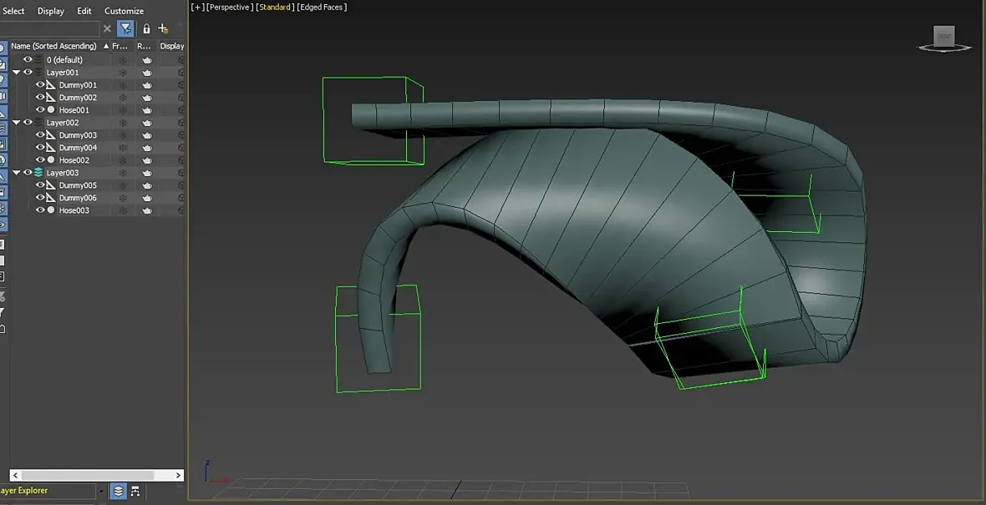Viewport: 986px width, 505px height.
Task: Hide Dummy005 with its eye icon
Action: pyautogui.click(x=40, y=185)
